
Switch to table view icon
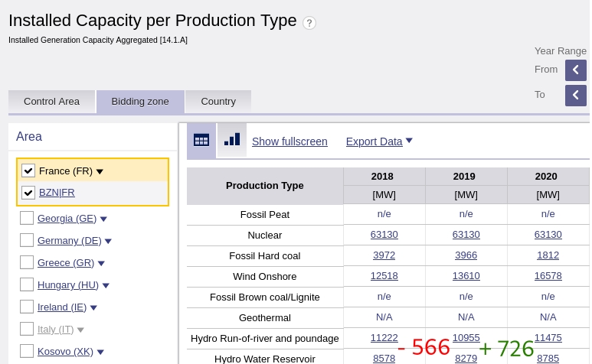click(201, 140)
